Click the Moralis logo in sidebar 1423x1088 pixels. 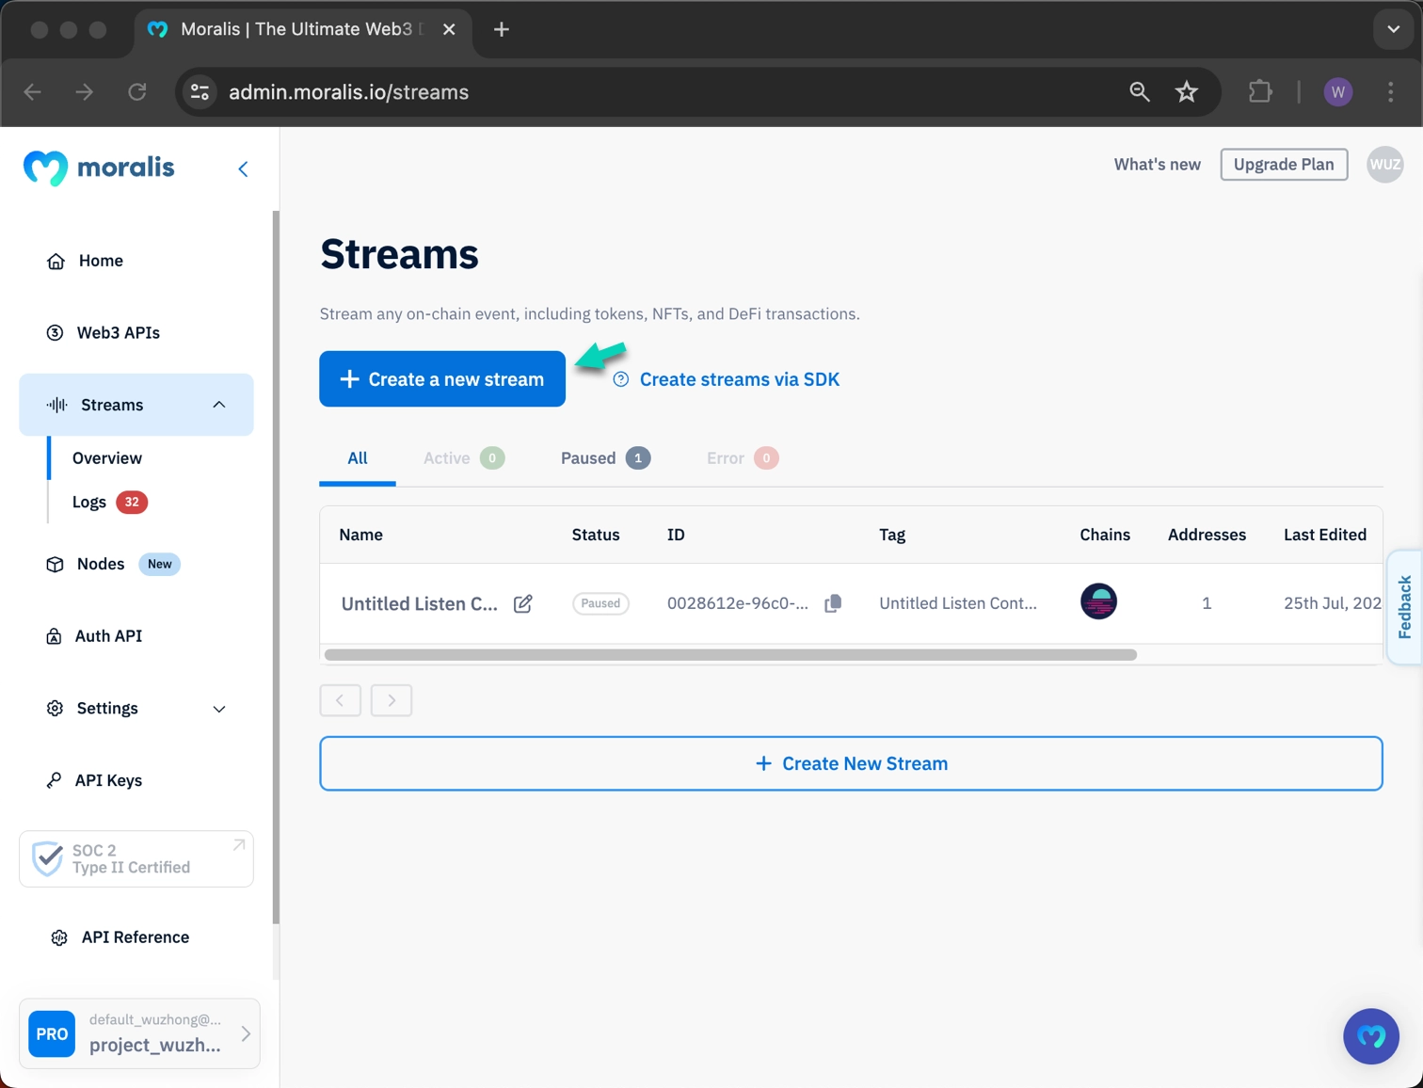[99, 168]
